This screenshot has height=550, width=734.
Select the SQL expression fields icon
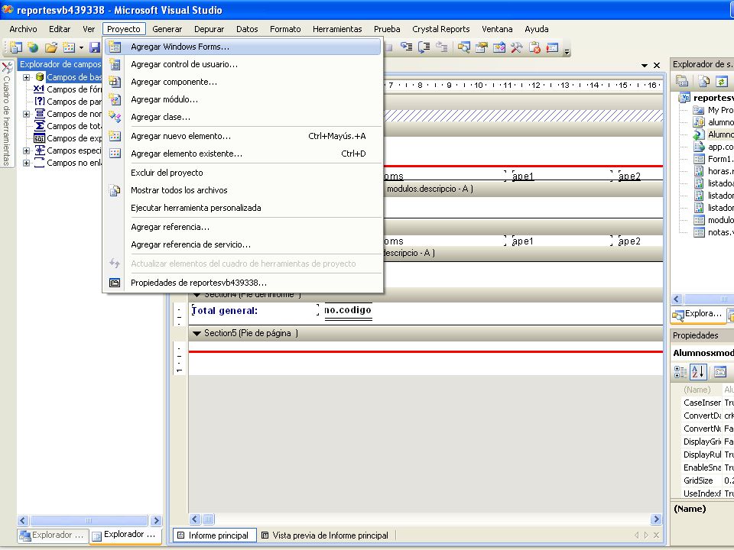pyautogui.click(x=39, y=138)
